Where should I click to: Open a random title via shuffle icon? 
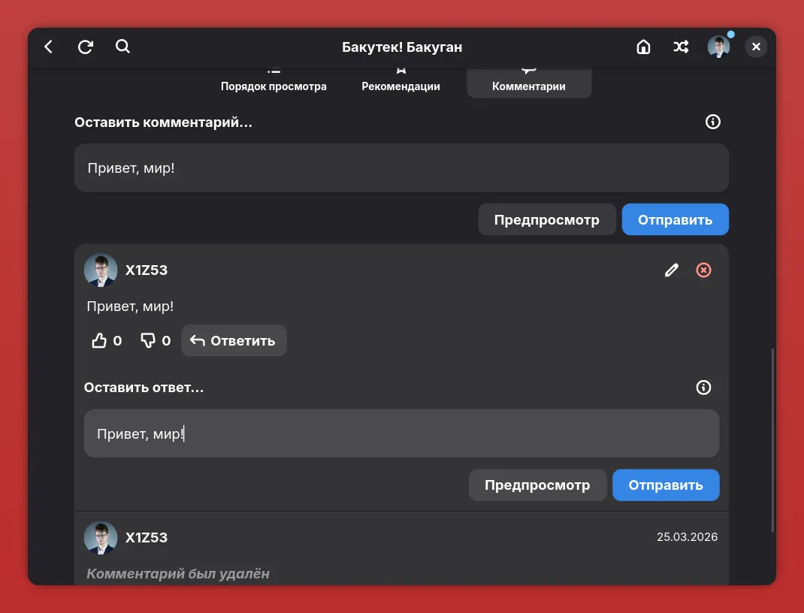point(681,47)
